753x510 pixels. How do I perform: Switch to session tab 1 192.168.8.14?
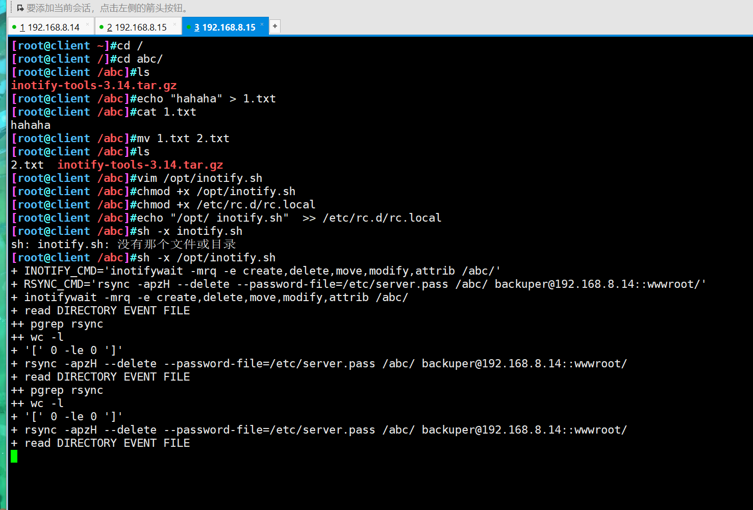tap(49, 27)
